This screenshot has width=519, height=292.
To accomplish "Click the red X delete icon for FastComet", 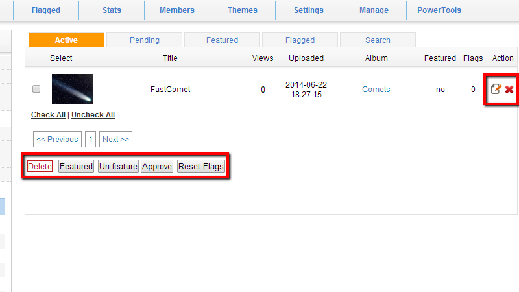I will [x=509, y=90].
